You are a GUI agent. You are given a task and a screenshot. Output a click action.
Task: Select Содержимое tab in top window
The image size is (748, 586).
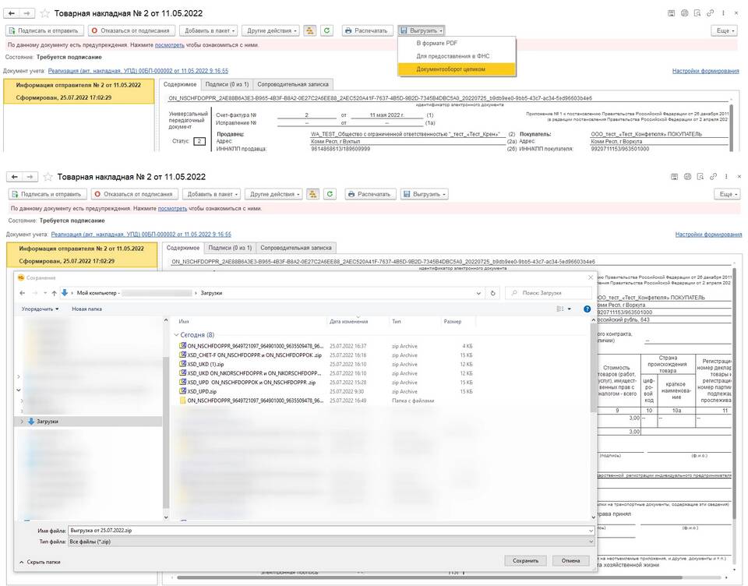tap(180, 84)
